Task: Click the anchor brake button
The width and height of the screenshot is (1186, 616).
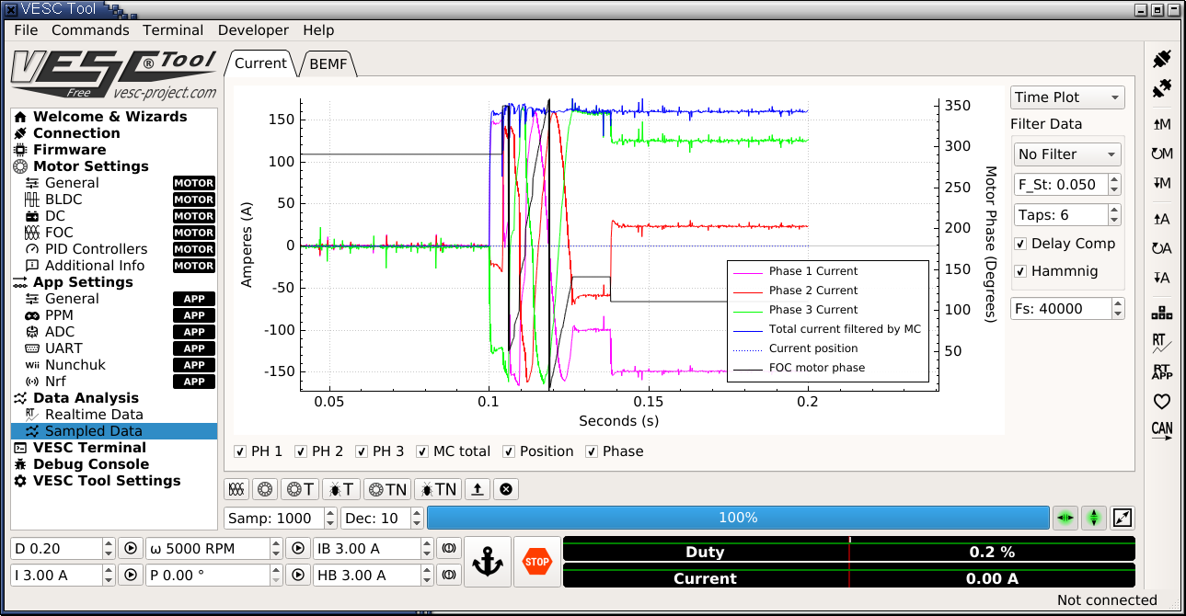Action: pos(488,562)
